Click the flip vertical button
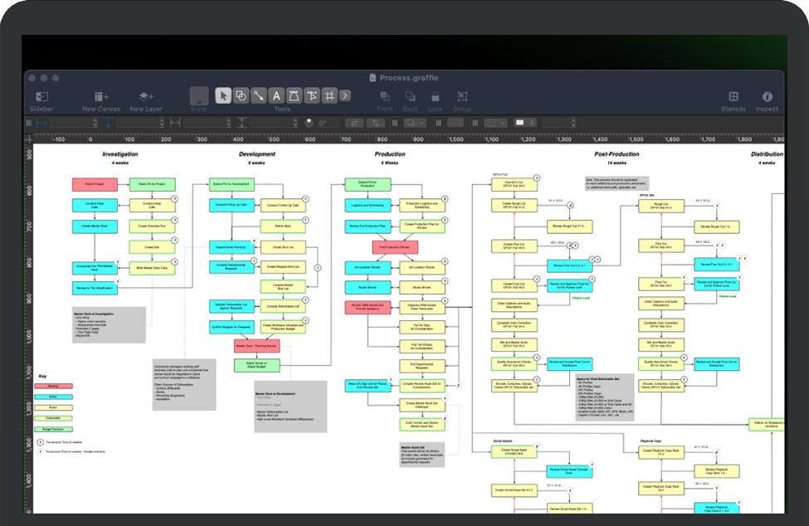 [378, 123]
